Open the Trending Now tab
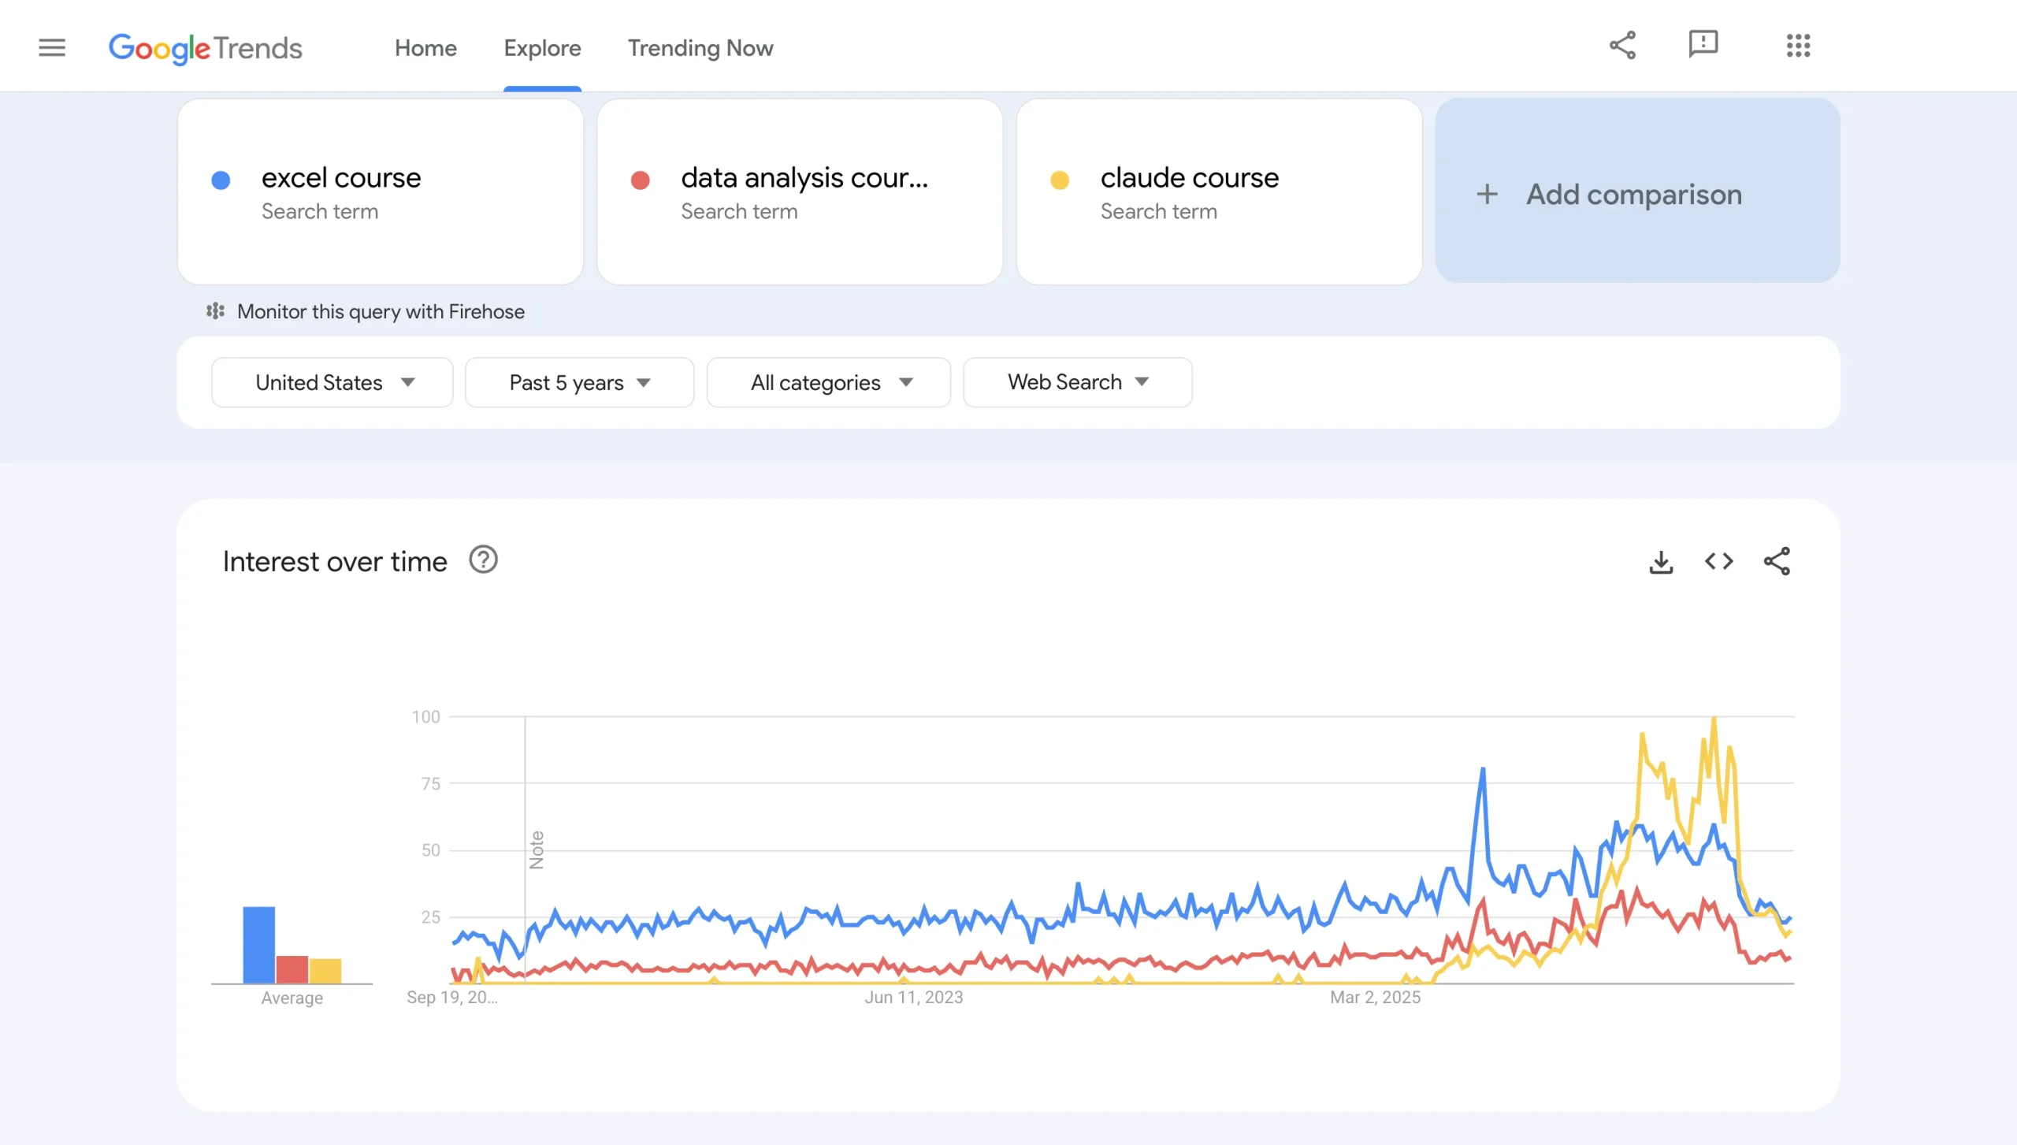 click(x=700, y=48)
